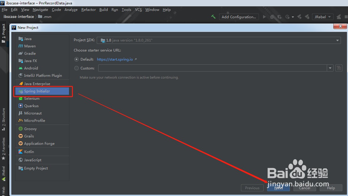Click into the Custom URL input field
The width and height of the screenshot is (348, 196).
(x=213, y=68)
